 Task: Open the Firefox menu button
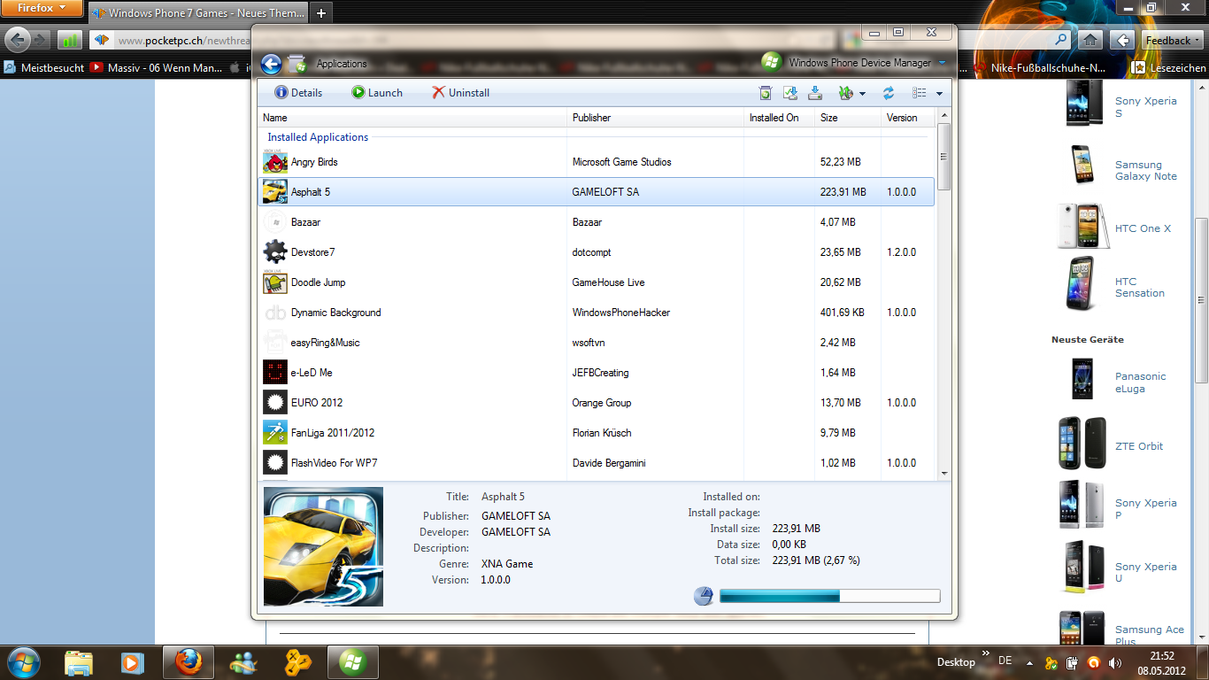pos(42,8)
